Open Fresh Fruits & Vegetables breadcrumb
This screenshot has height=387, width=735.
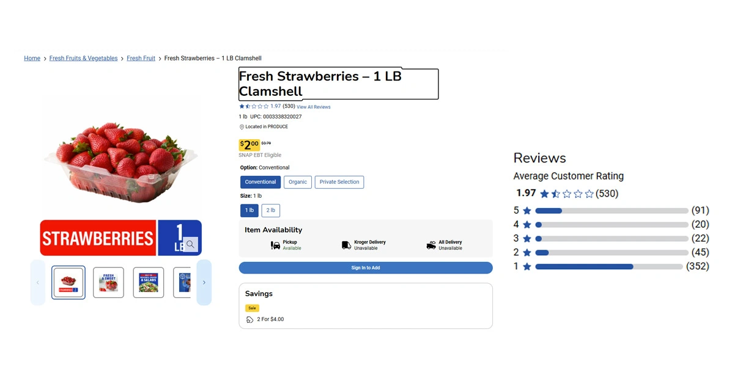point(83,59)
